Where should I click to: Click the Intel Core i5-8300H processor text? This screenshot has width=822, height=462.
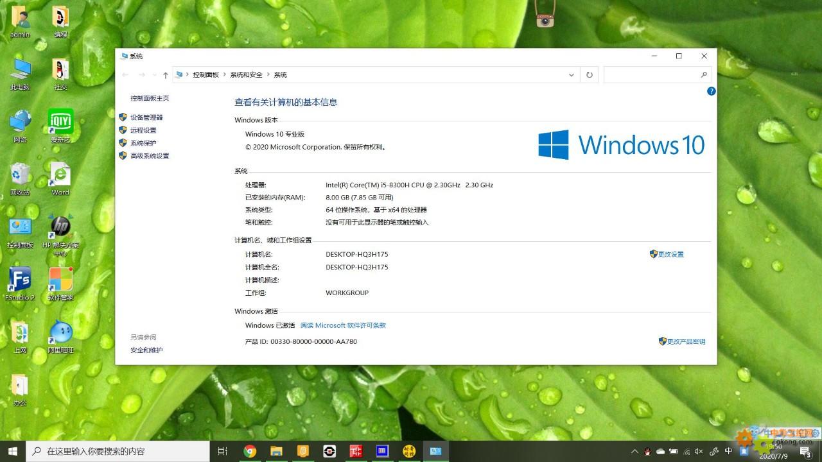(x=409, y=185)
